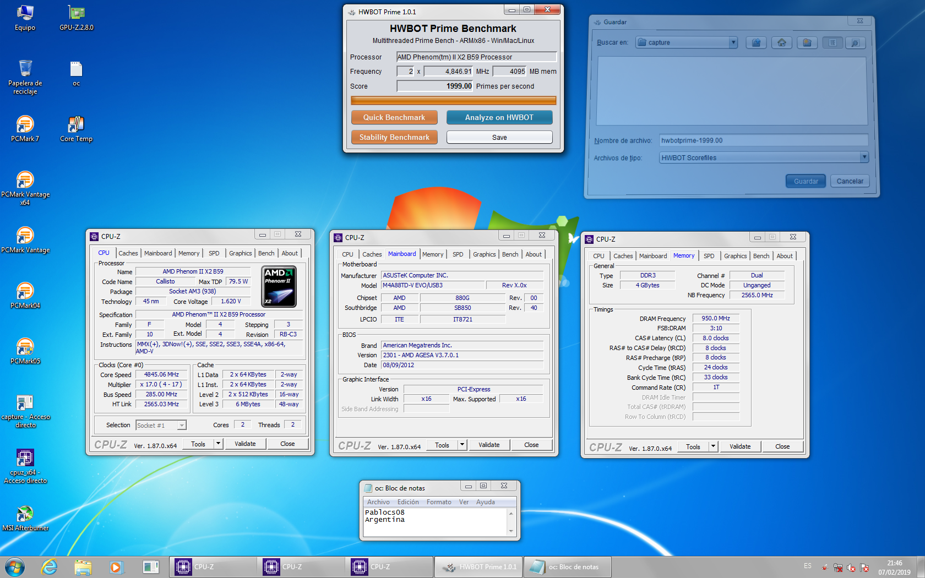Select the PCMark04 desktop icon
This screenshot has height=578, width=925.
(x=25, y=296)
